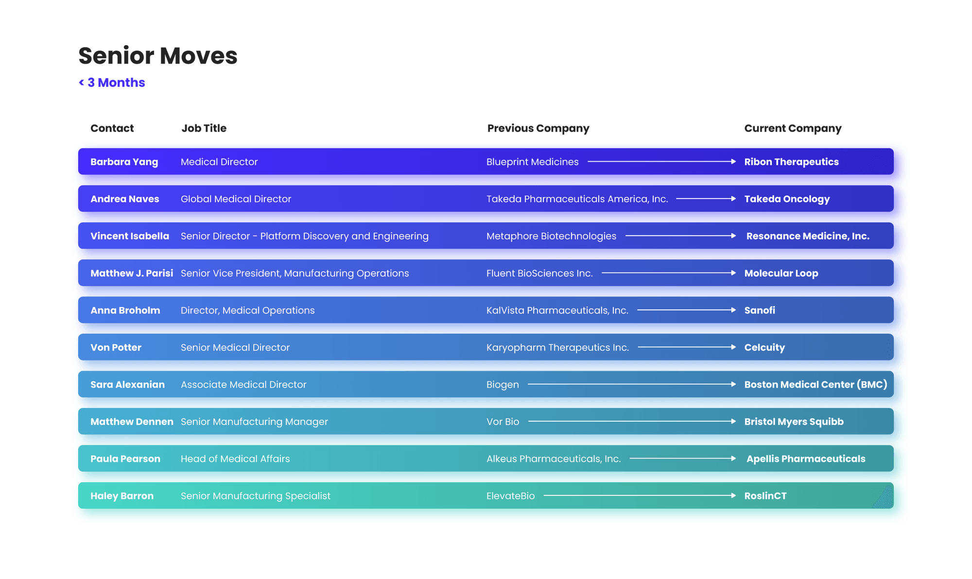Click the Previous Company column header
Screen dimensions: 972x579
tap(538, 128)
